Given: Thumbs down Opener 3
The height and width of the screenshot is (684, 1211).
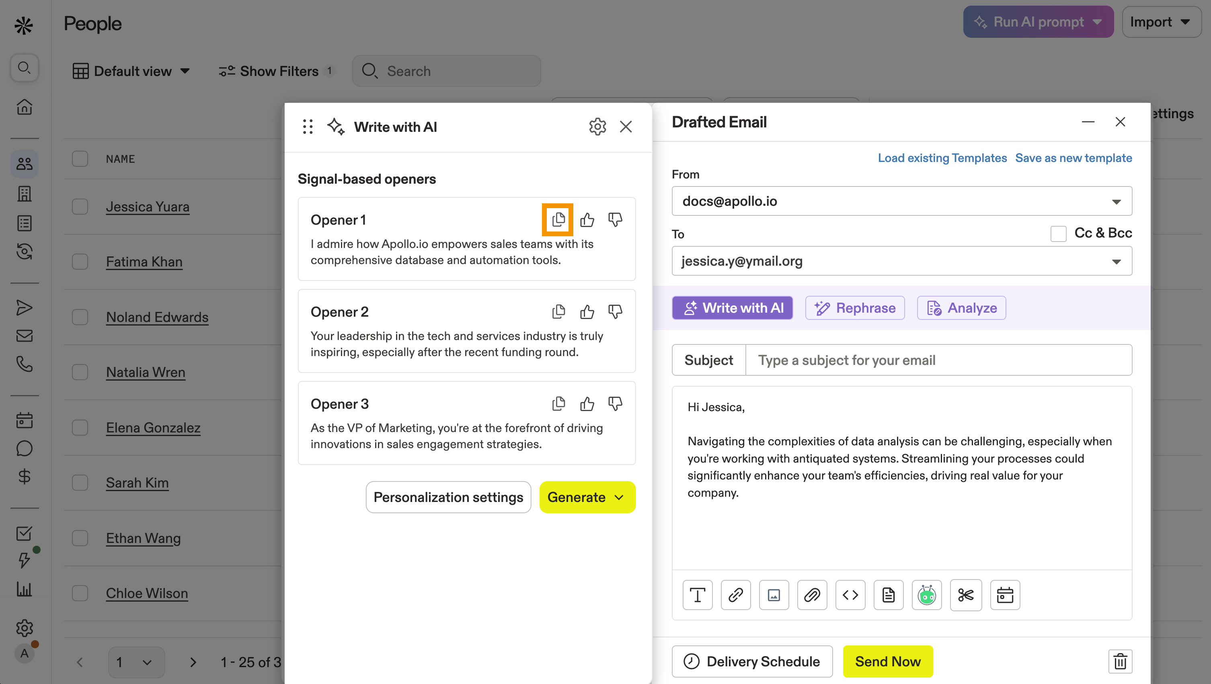Looking at the screenshot, I should coord(615,403).
